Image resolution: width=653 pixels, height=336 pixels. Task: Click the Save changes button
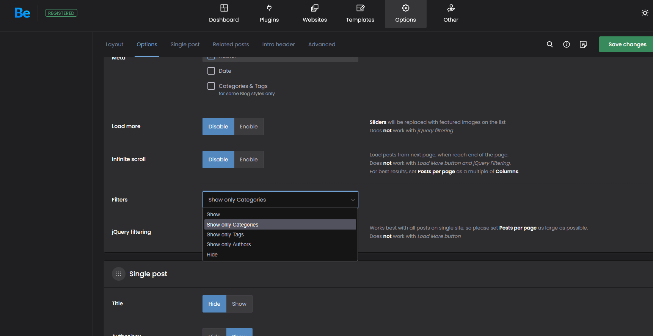click(627, 44)
